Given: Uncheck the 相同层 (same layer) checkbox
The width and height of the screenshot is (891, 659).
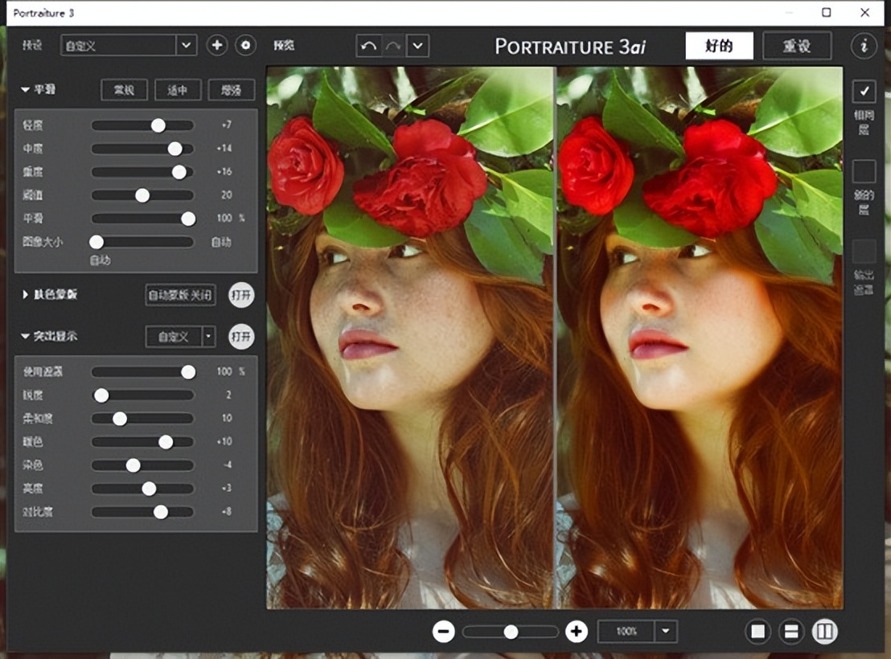Looking at the screenshot, I should click(x=864, y=92).
